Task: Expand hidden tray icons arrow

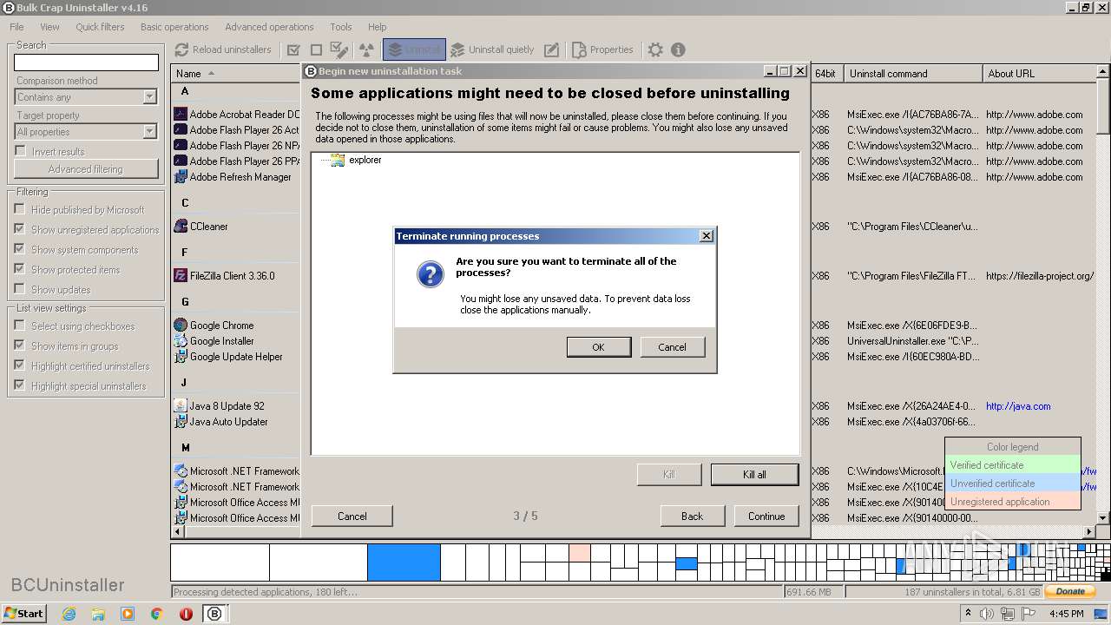Action: coord(969,614)
